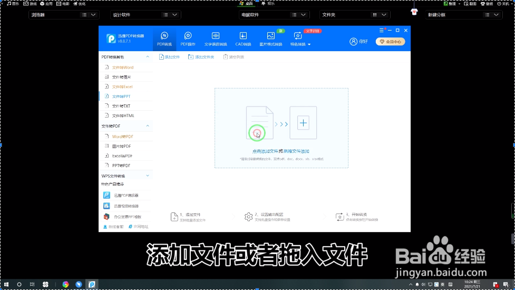Screen dimensions: 515x290
Task: Open the 文字语音转换 tab
Action: tap(216, 38)
